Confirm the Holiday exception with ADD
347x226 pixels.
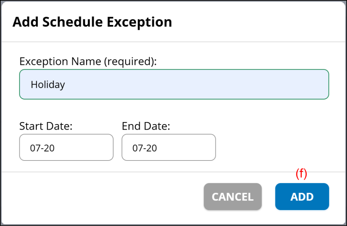pos(302,197)
